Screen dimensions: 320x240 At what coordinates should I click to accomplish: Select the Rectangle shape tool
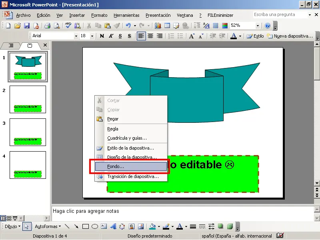(x=85, y=226)
